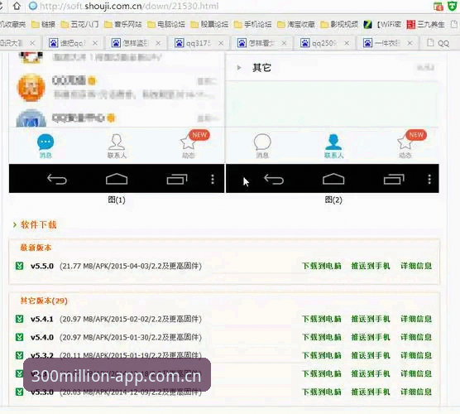Click 推送到手机 for v5.4.1
460x414 pixels.
[x=371, y=319]
